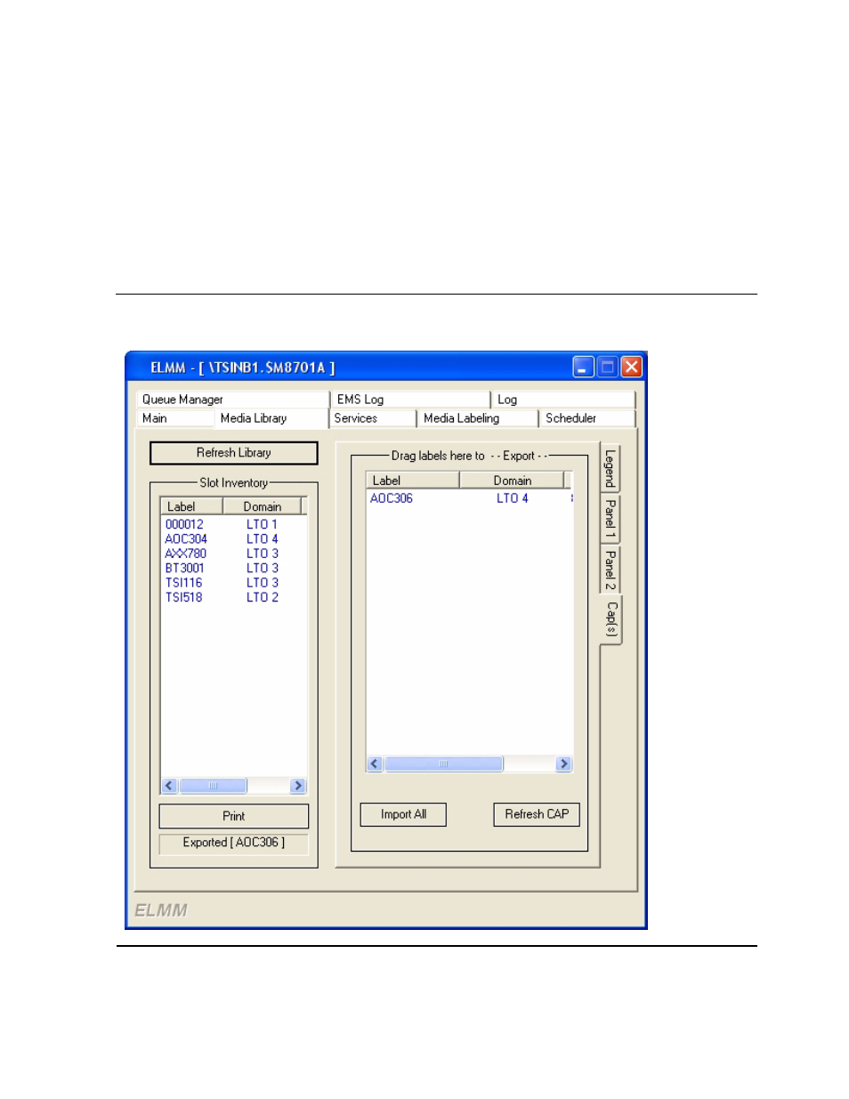Image resolution: width=849 pixels, height=1099 pixels.
Task: Select the vertical Panel 2 tab
Action: (x=610, y=569)
